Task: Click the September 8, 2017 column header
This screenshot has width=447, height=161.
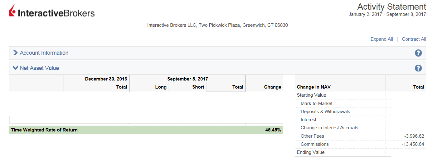Action: pyautogui.click(x=187, y=79)
